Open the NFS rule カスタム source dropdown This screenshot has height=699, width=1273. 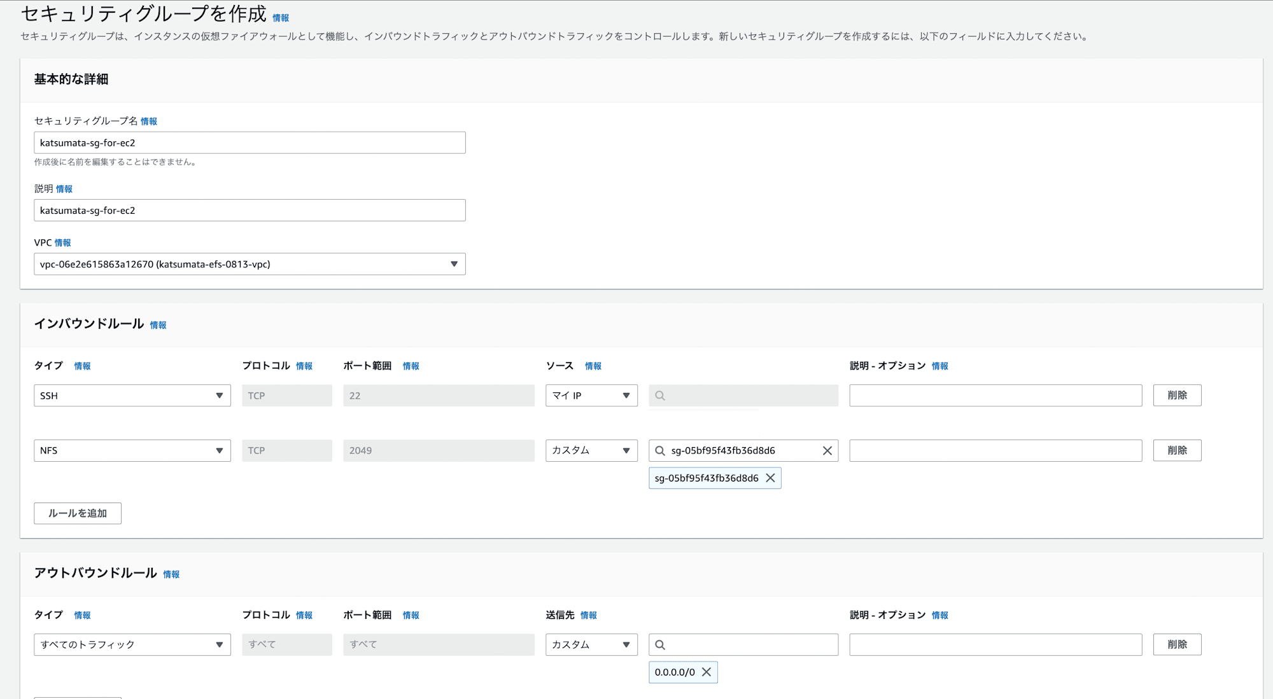(591, 450)
